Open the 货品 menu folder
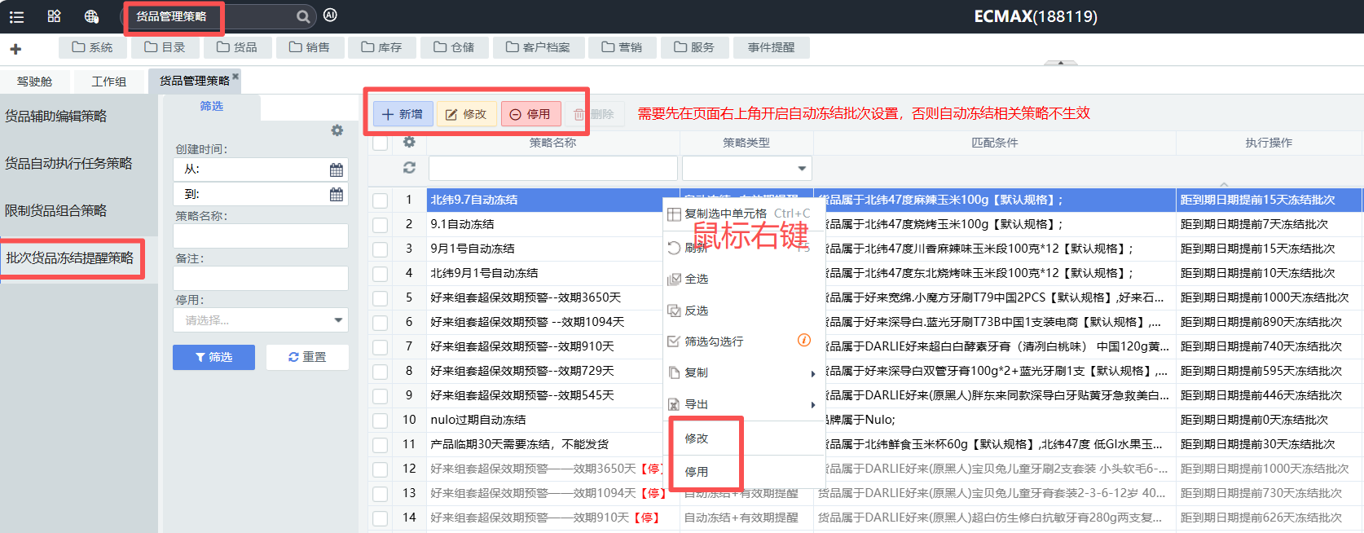Viewport: 1364px width, 533px height. [237, 47]
